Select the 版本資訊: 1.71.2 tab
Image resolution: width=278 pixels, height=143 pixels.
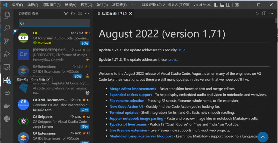pos(114,14)
